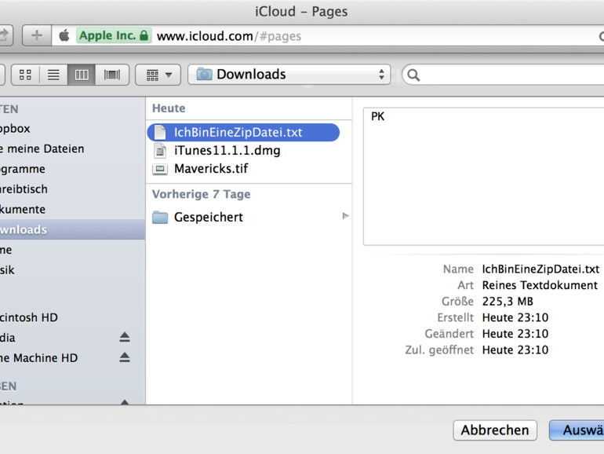The image size is (604, 454).
Task: Click the Gespeichert folder icon
Action: (160, 217)
